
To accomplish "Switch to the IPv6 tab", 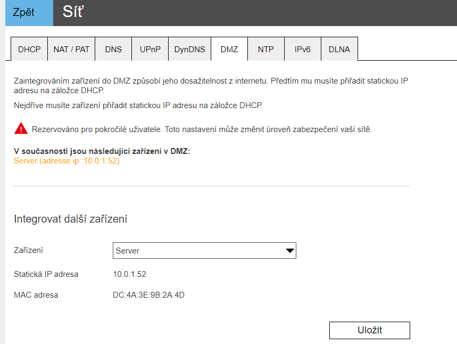I will [303, 50].
